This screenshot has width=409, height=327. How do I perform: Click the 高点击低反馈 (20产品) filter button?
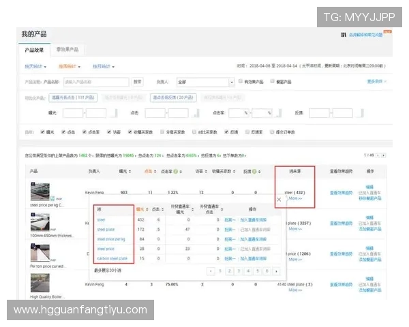[x=173, y=98]
